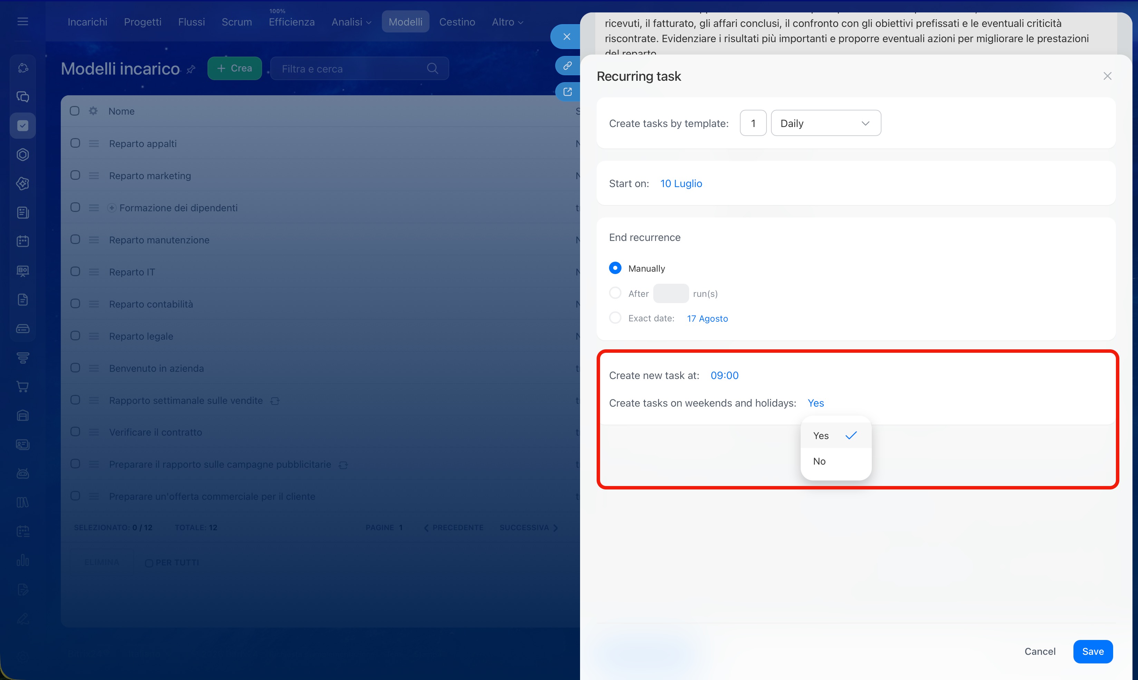Open the Cestino tab
The width and height of the screenshot is (1138, 680).
click(x=457, y=22)
